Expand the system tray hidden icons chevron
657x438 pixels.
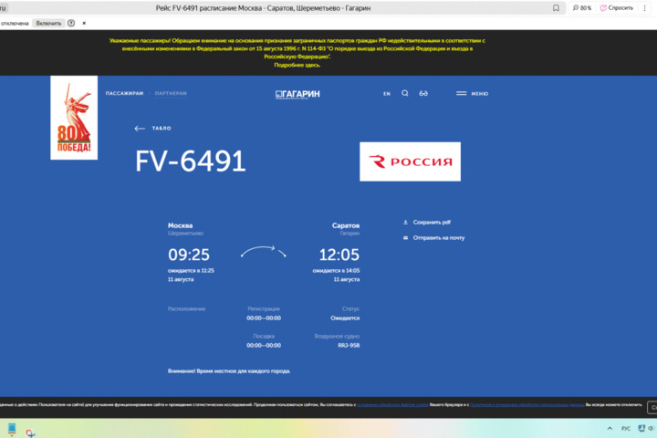click(x=610, y=428)
